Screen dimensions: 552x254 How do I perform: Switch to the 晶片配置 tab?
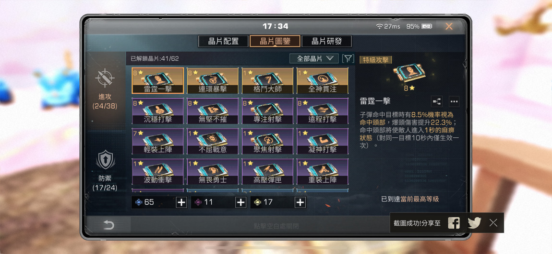(x=223, y=41)
